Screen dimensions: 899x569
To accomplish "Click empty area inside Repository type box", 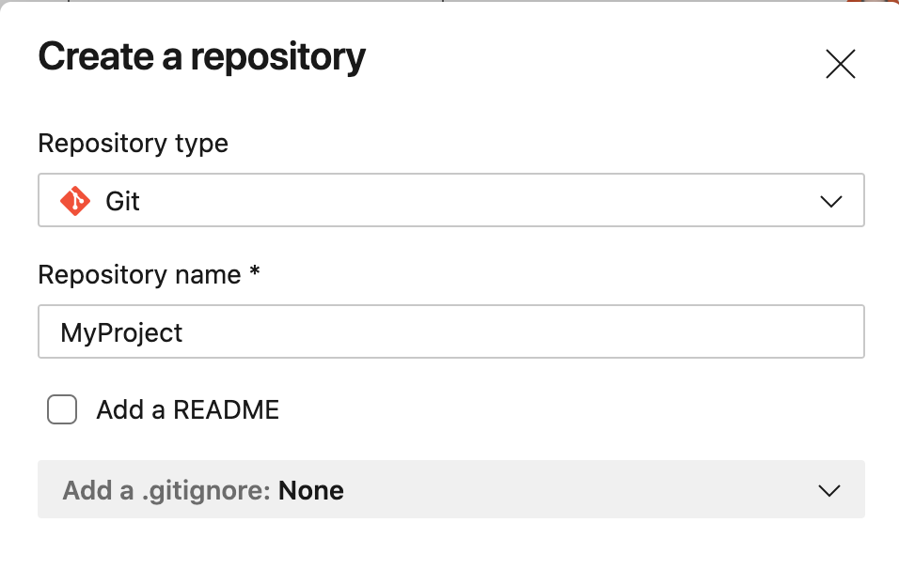I will click(470, 201).
